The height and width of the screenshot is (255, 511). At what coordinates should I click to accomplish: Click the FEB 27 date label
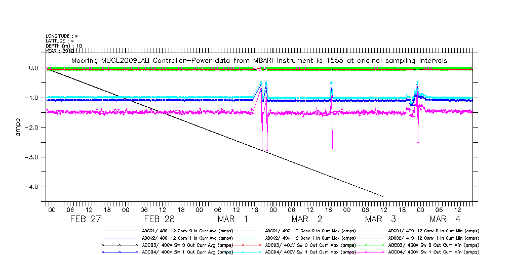click(x=86, y=219)
